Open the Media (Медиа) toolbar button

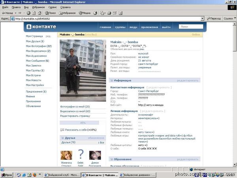click(85, 13)
